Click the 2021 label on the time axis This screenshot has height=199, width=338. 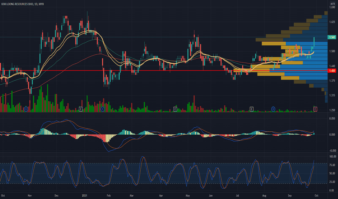pos(84,195)
